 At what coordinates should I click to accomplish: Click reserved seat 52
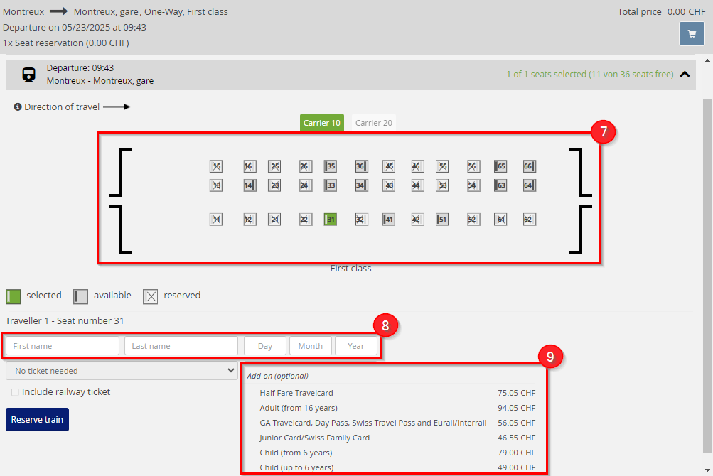473,219
